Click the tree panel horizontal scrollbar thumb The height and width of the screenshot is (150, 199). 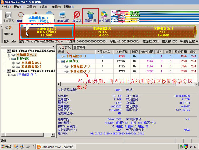(x=24, y=134)
